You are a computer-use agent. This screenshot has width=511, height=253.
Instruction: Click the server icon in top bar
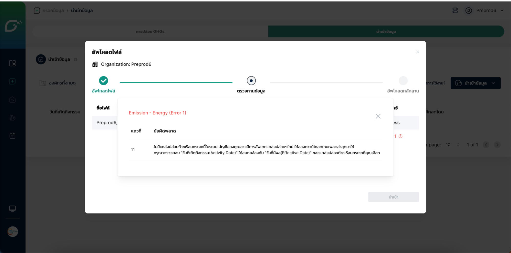pos(455,10)
